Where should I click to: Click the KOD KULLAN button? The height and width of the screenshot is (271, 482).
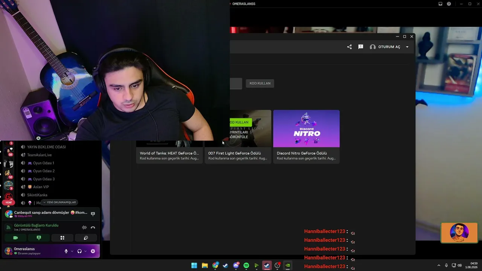pyautogui.click(x=260, y=83)
